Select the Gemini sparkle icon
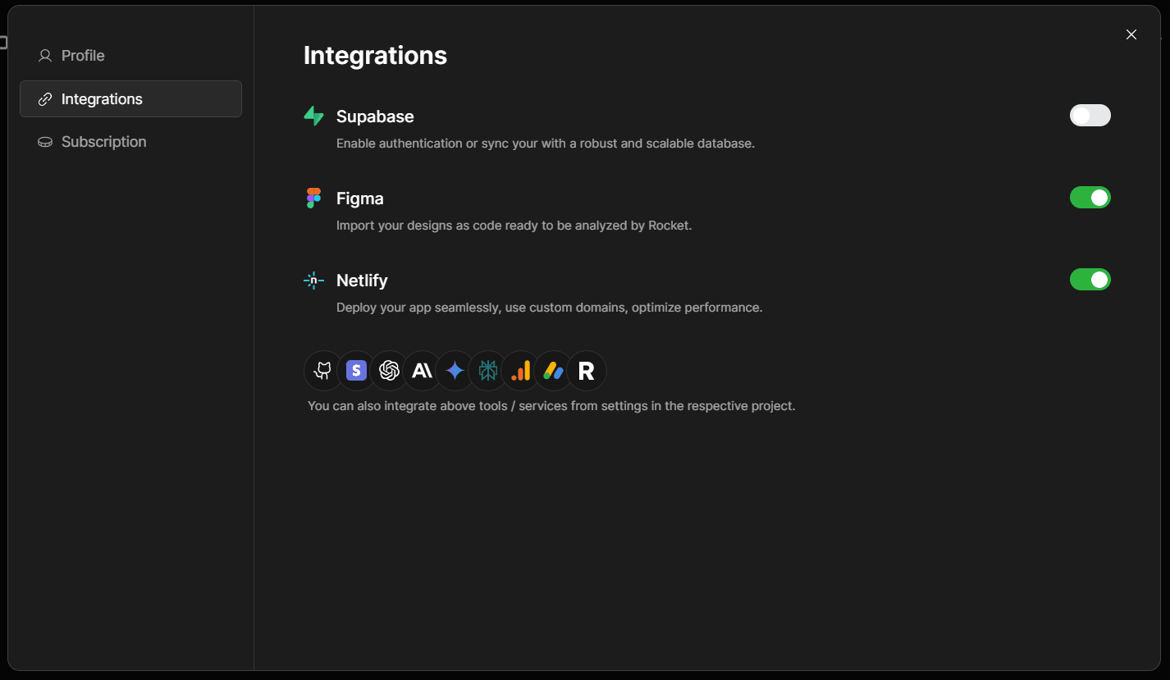1170x680 pixels. click(455, 371)
